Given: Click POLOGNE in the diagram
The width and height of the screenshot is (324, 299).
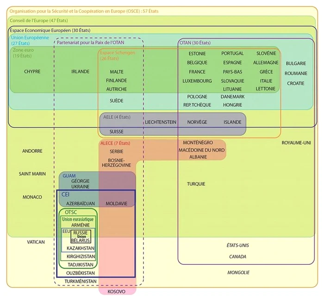Looking at the screenshot, I should pyautogui.click(x=197, y=97).
